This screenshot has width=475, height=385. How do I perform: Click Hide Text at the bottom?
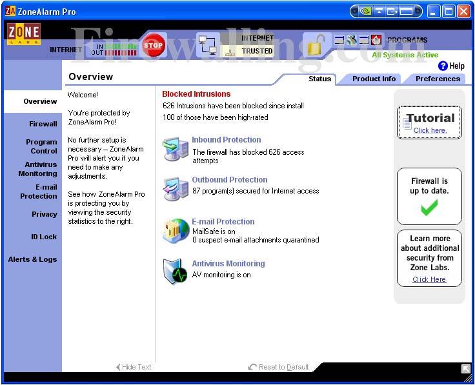tap(134, 367)
